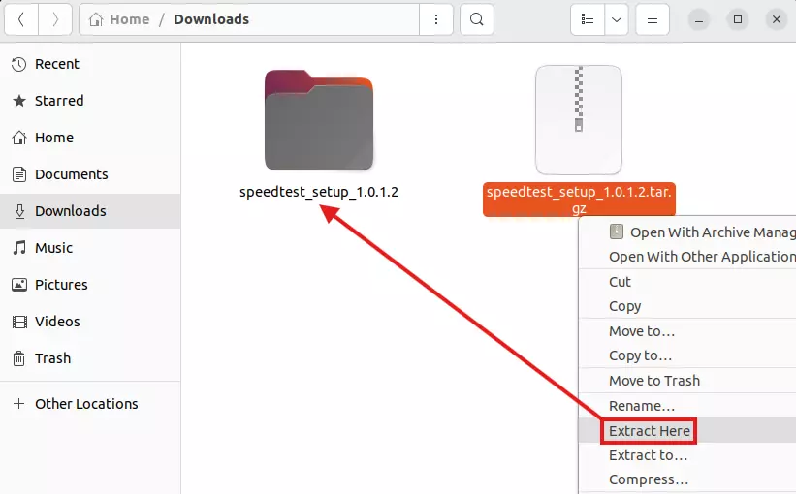Image resolution: width=796 pixels, height=494 pixels.
Task: Maximize the Files window
Action: [738, 19]
